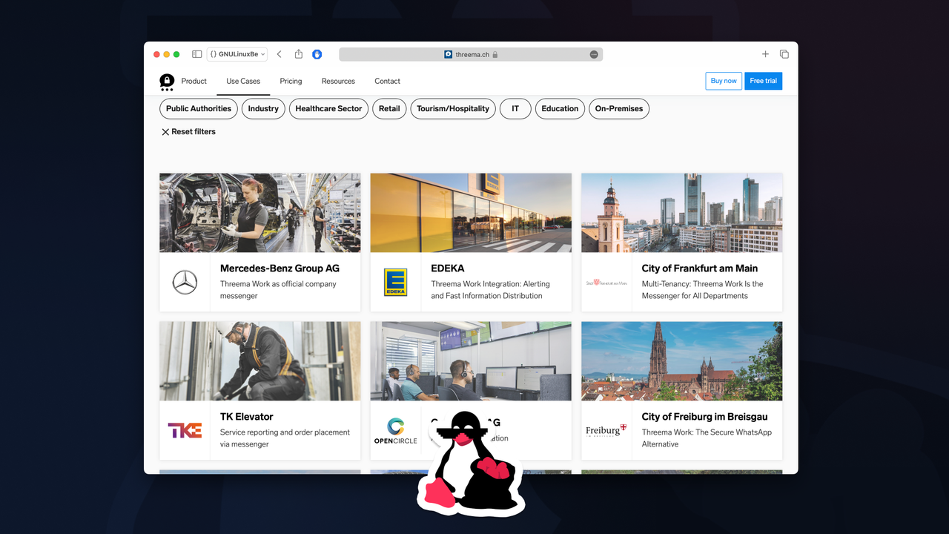Click the threema.ch address bar
Viewport: 949px width, 534px height.
pos(471,54)
